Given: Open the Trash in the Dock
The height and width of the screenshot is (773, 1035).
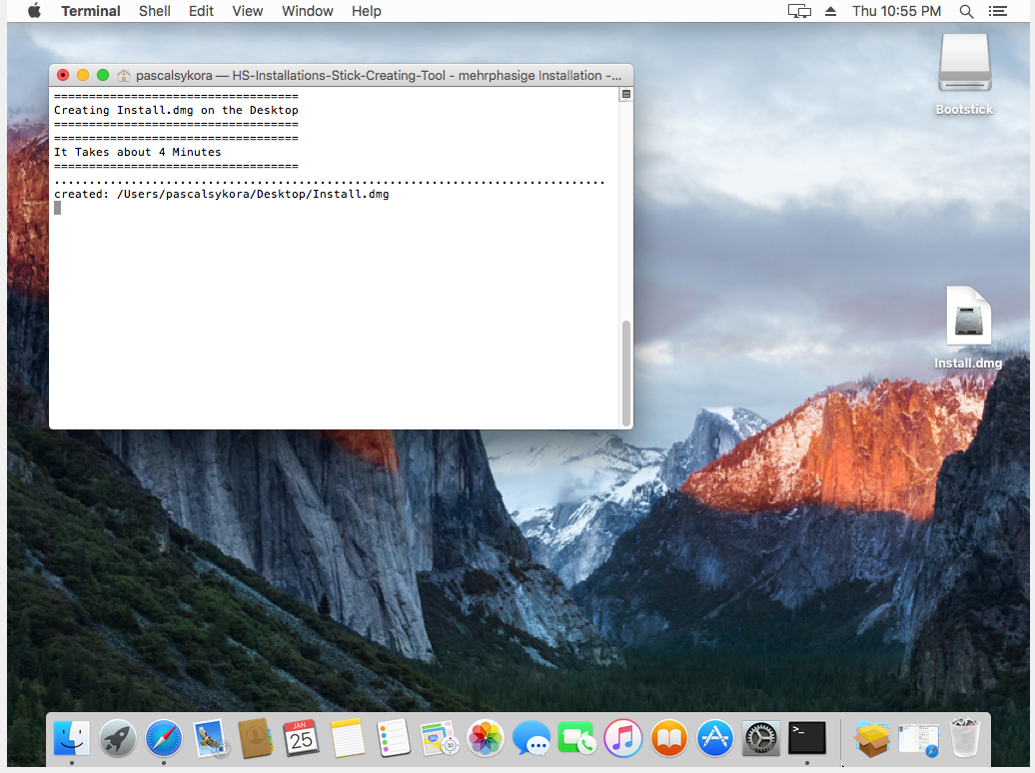Looking at the screenshot, I should pos(964,737).
